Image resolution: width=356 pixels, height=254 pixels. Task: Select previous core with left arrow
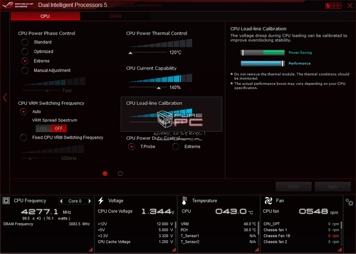pos(61,201)
